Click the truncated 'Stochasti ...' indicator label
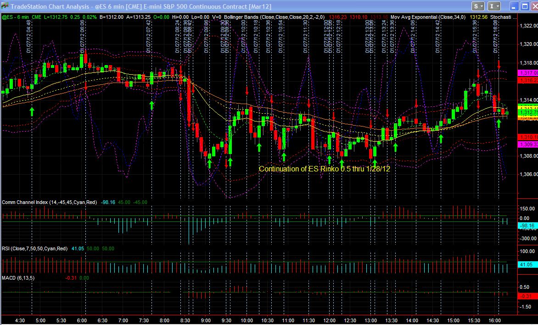The image size is (538, 325). coord(503,17)
